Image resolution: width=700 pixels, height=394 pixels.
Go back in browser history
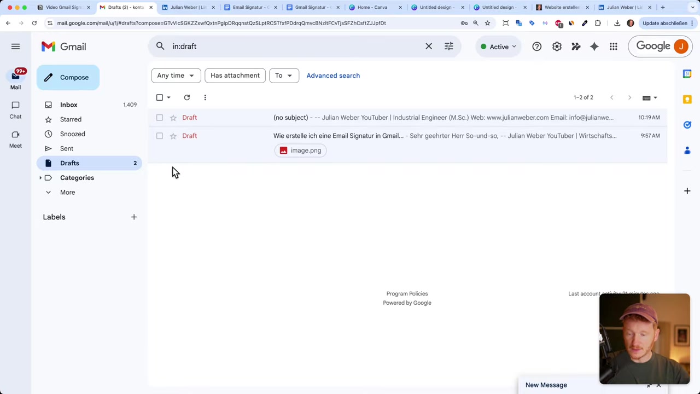(8, 23)
